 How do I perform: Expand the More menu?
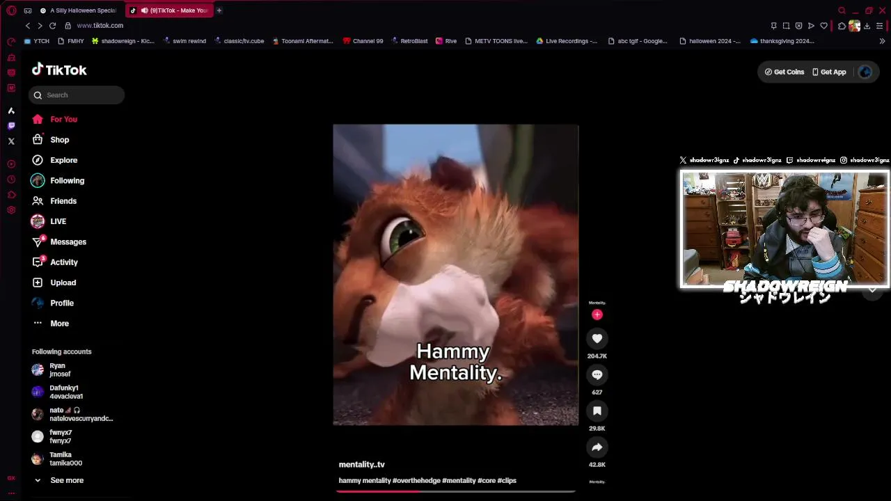(x=50, y=324)
